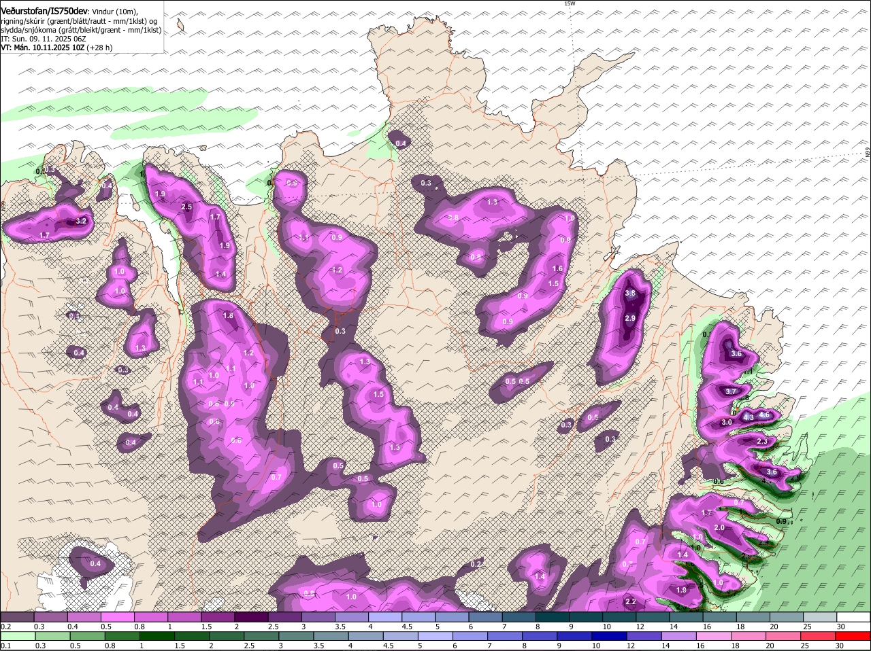Click the snow legend swatch between 2 and 2.5
This screenshot has height=651, width=871.
pyautogui.click(x=251, y=617)
